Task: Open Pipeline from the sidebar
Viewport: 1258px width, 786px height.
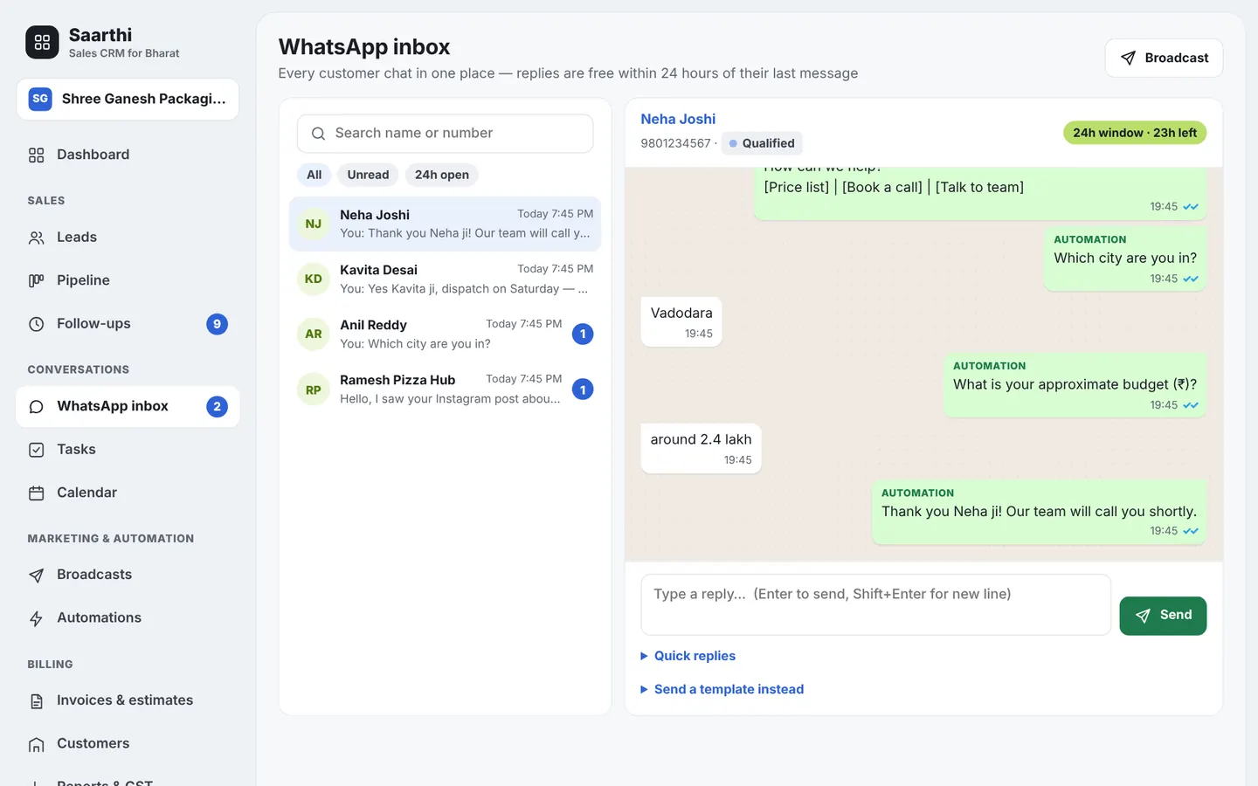Action: (x=128, y=280)
